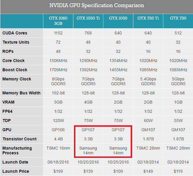Select the GP106 GPU cell
The height and width of the screenshot is (176, 193).
coord(58,130)
